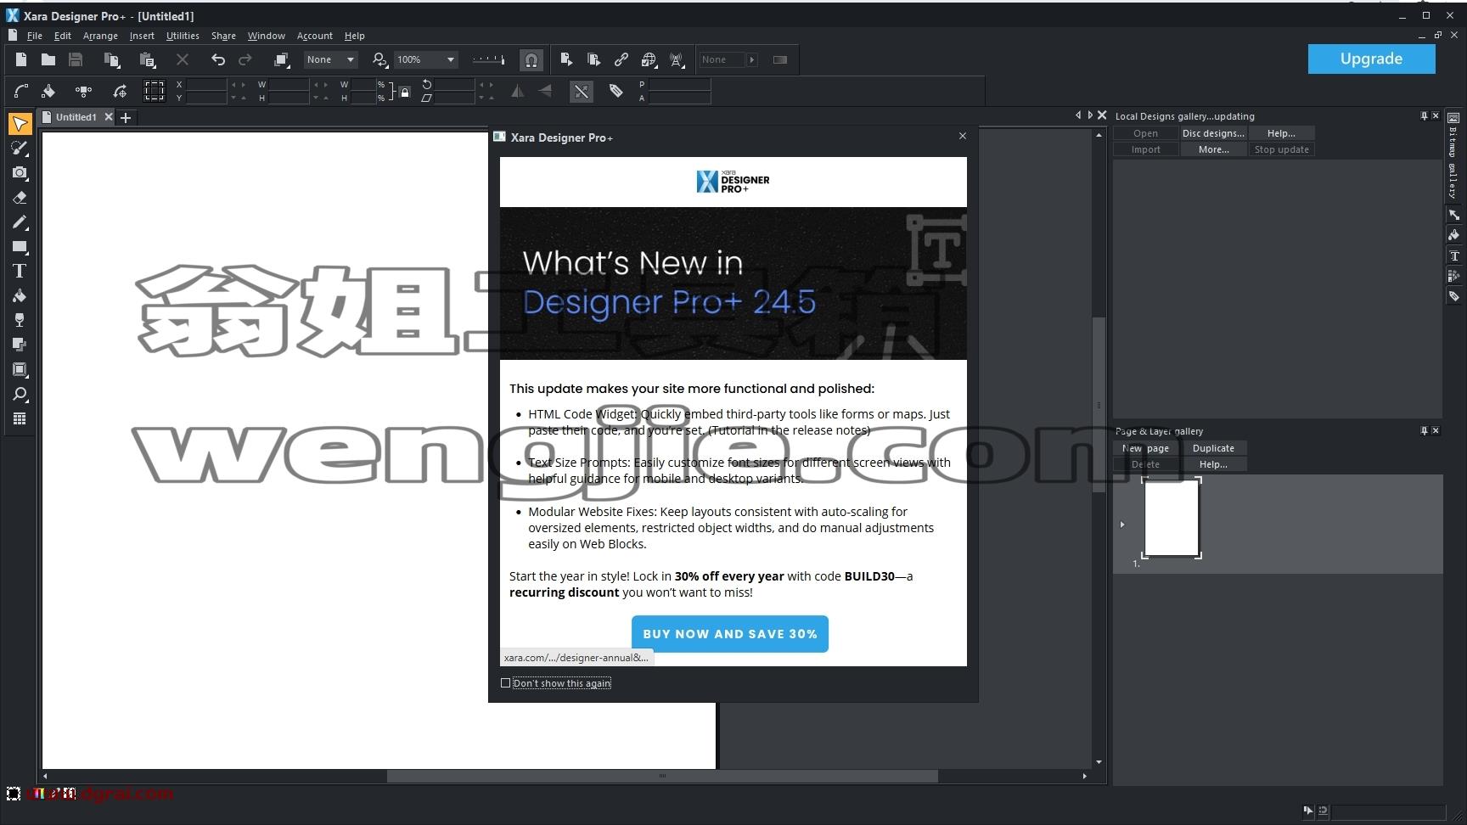Viewport: 1467px width, 825px height.
Task: Click the New page button
Action: click(1145, 448)
